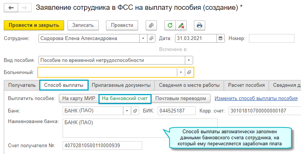
Task: Click the Вид пособия field
Action: point(112,60)
